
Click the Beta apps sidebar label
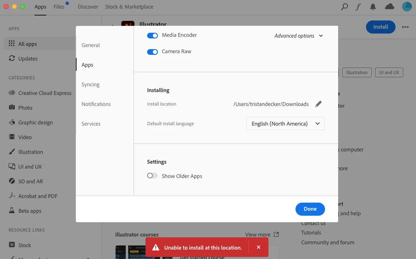(30, 211)
